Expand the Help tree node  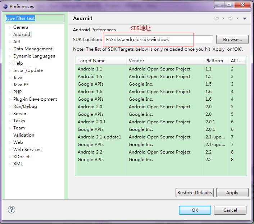[x=9, y=63]
